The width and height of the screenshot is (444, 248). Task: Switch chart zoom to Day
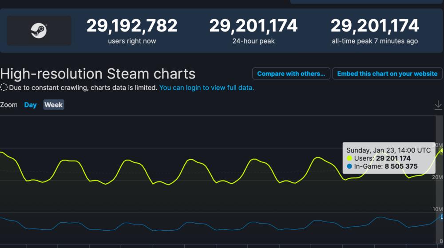coord(30,105)
